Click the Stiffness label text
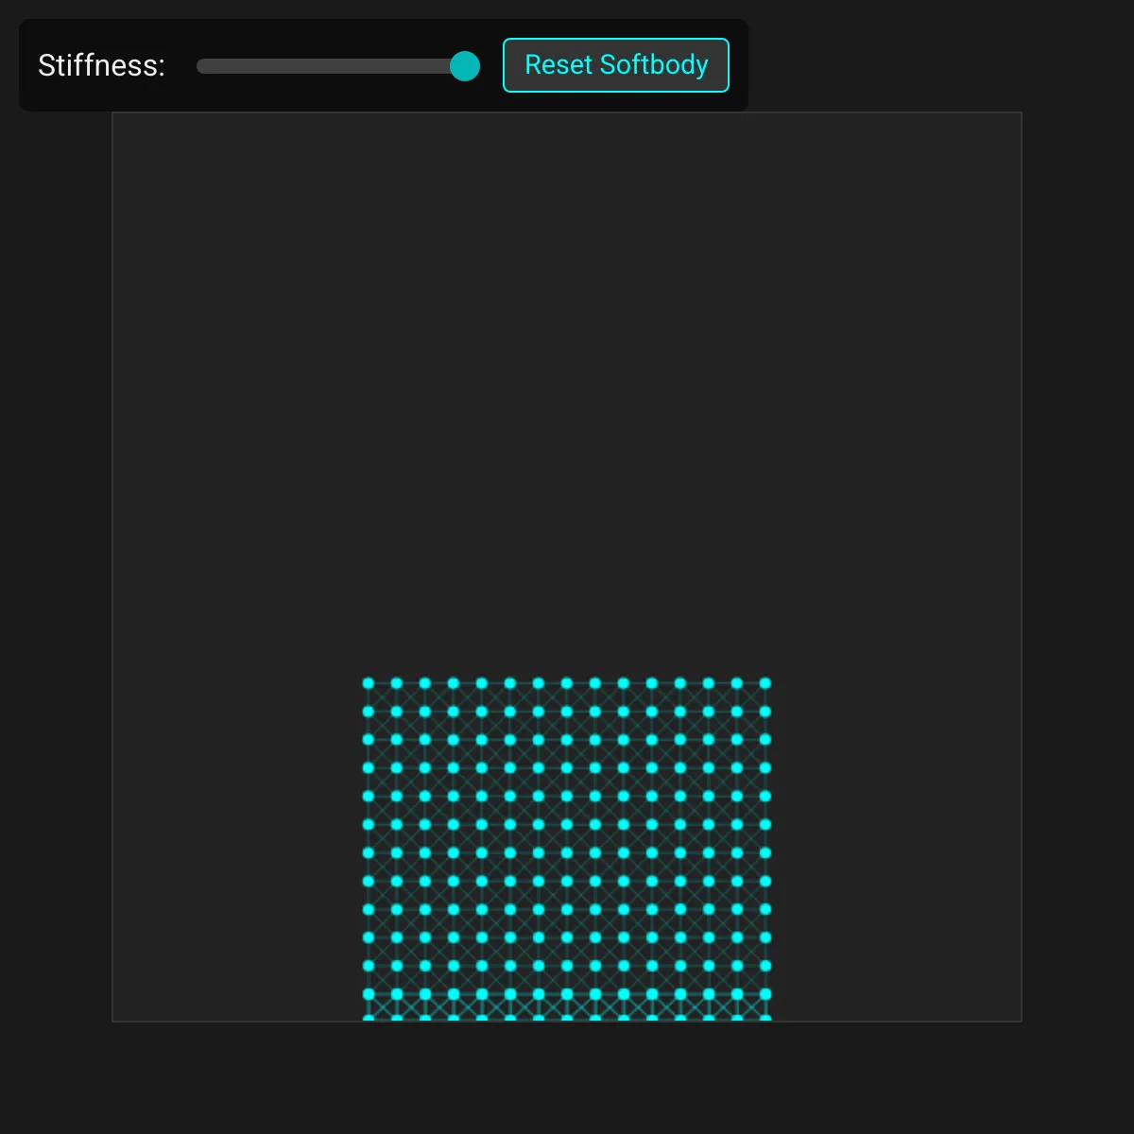 tap(101, 65)
